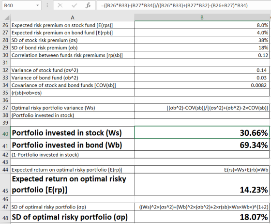
Task: Open the Name Box dropdown arrow
Action: [x=38, y=5]
